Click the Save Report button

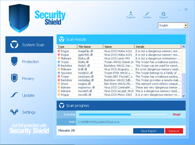click(149, 131)
